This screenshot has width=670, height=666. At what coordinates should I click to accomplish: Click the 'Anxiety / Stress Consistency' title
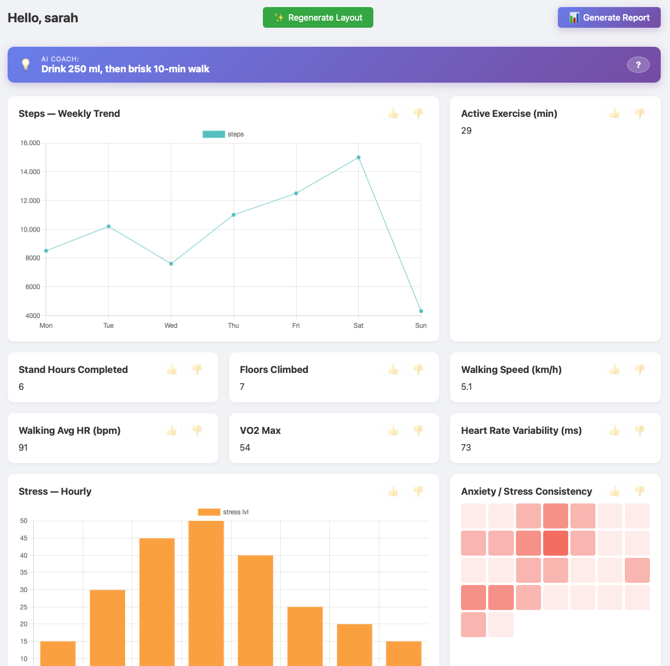tap(526, 491)
